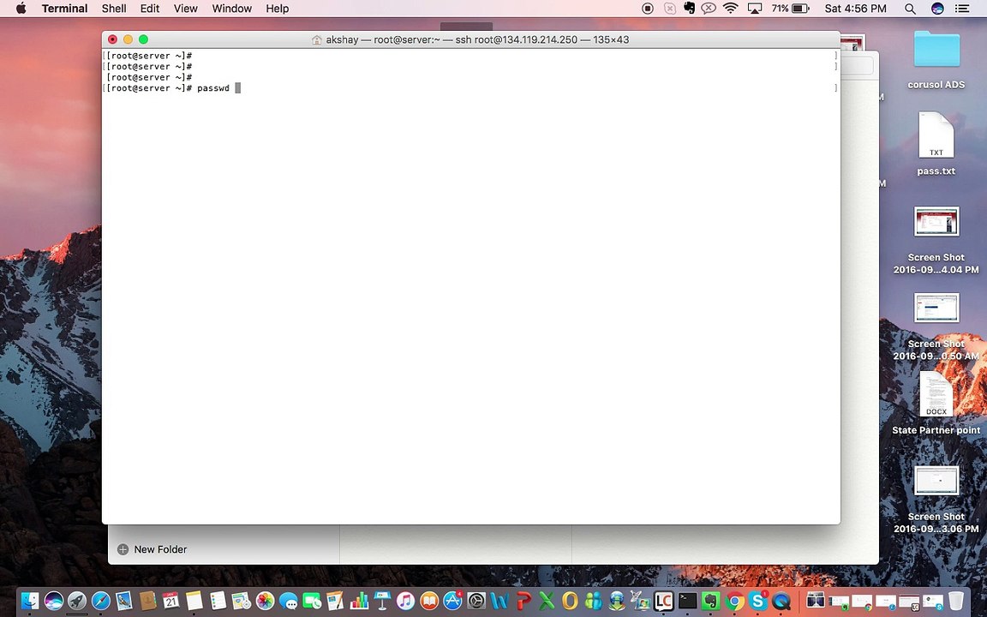This screenshot has height=617, width=987.
Task: Open Keynote podium icon in Dock
Action: pyautogui.click(x=382, y=601)
